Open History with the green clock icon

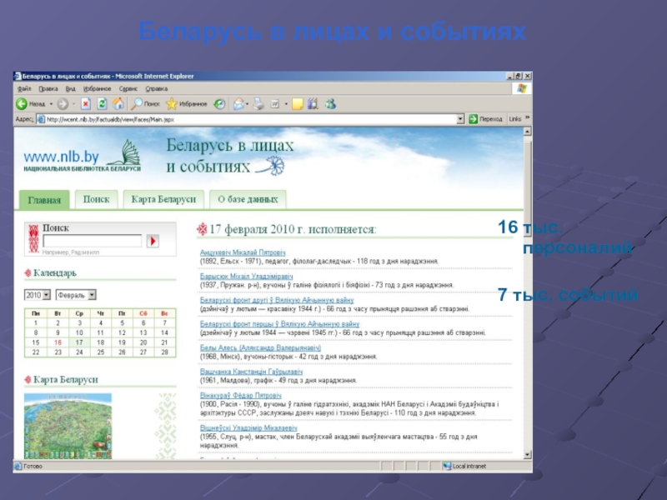[x=219, y=103]
